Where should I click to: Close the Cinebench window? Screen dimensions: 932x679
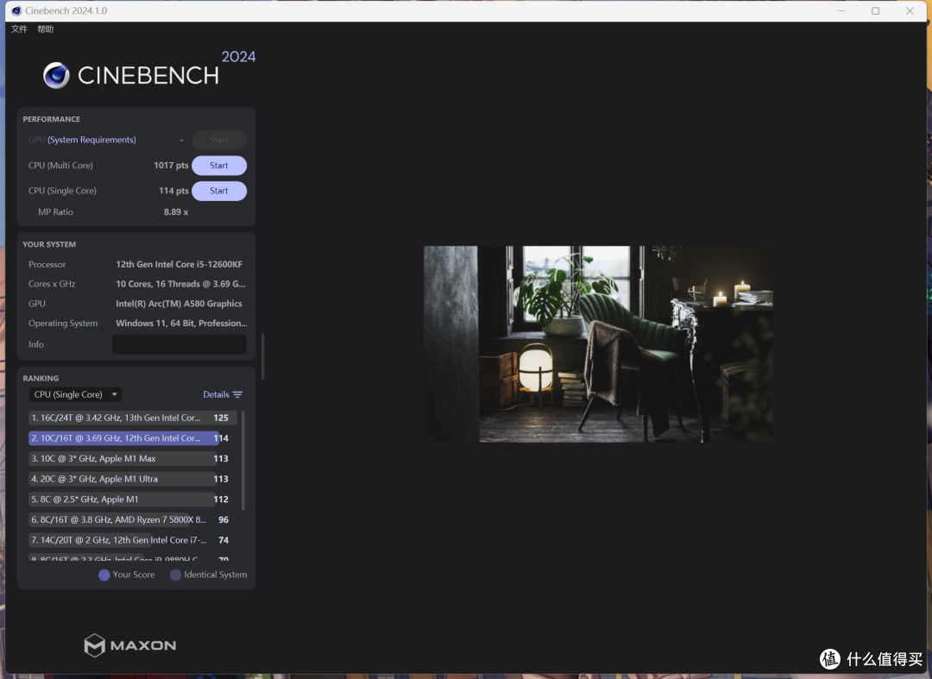pyautogui.click(x=910, y=10)
